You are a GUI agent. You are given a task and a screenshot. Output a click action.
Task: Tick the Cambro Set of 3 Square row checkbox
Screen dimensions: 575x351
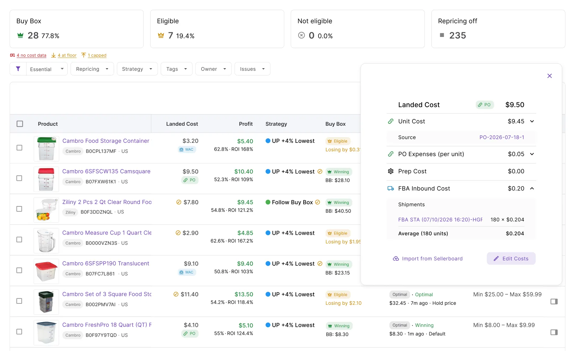click(20, 301)
